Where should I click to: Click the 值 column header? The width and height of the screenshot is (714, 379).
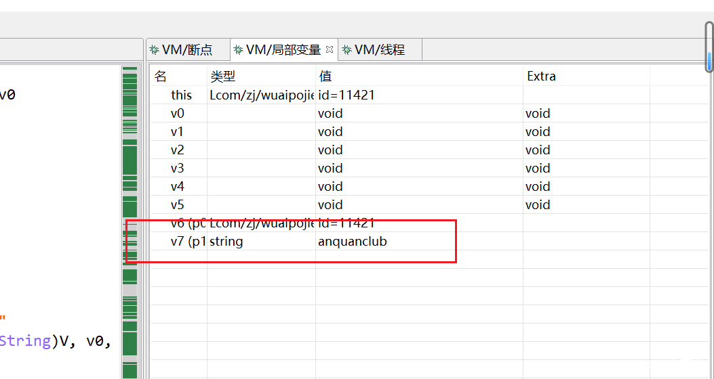(325, 76)
